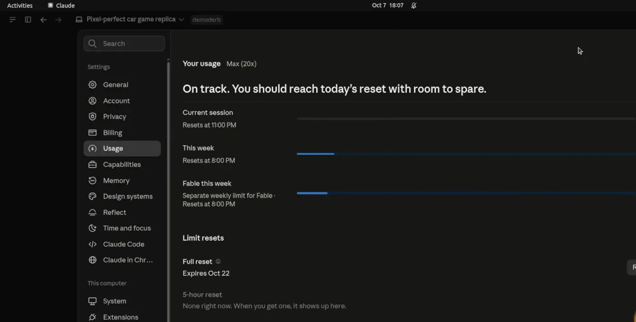
Task: Click the Privacy shield icon
Action: 92,117
